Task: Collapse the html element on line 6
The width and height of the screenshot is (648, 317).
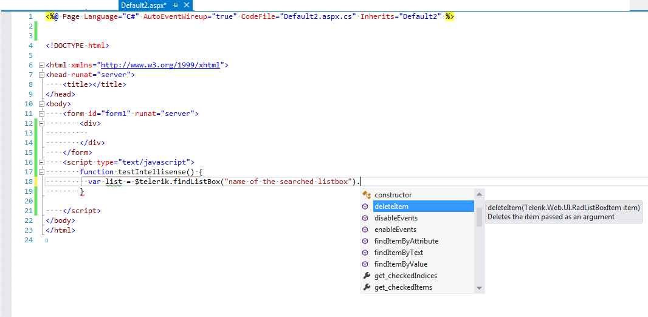Action: [x=41, y=65]
